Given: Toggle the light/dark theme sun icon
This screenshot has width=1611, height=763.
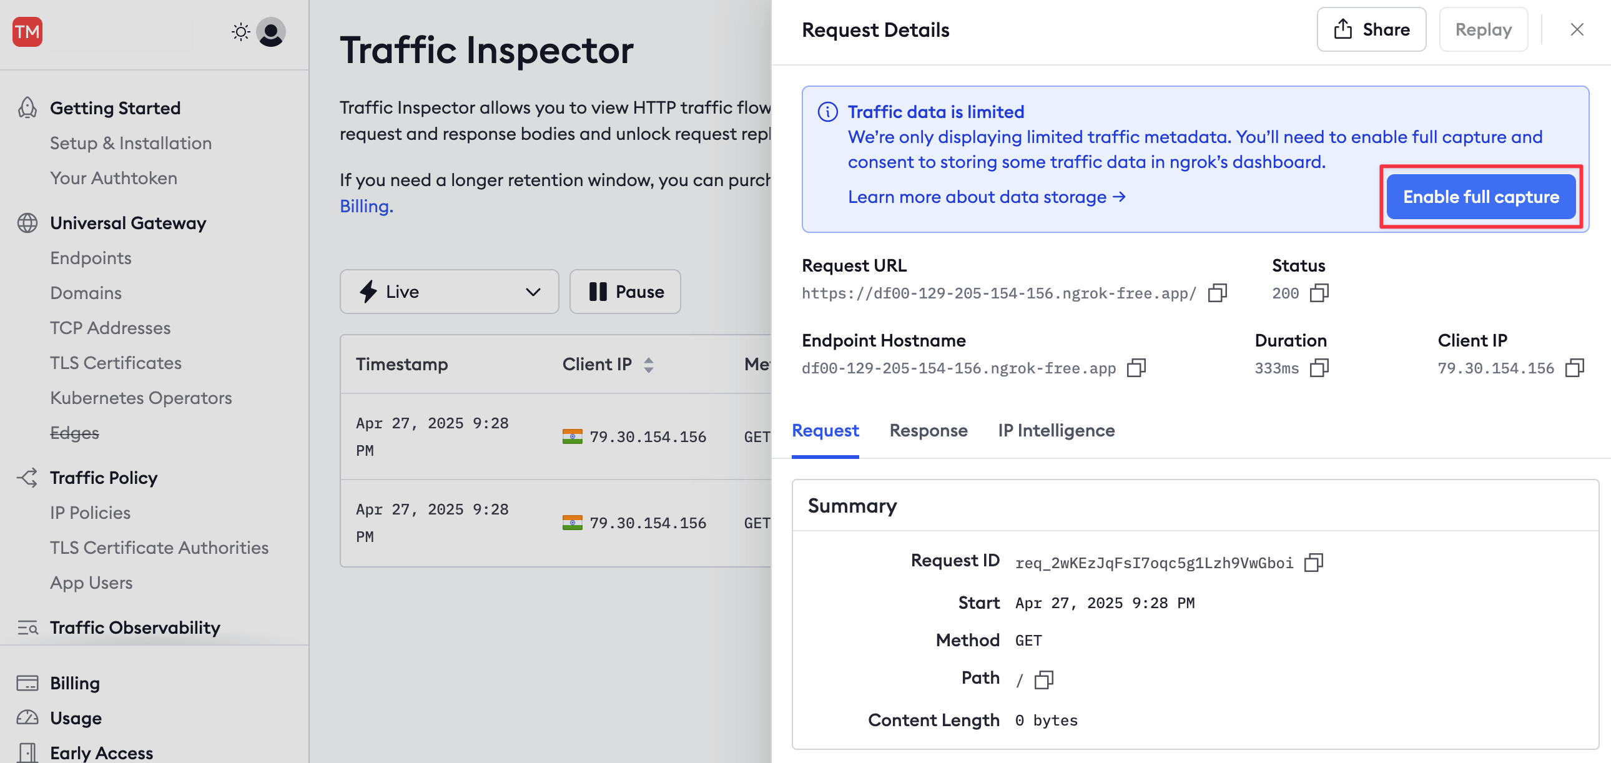Looking at the screenshot, I should tap(240, 31).
